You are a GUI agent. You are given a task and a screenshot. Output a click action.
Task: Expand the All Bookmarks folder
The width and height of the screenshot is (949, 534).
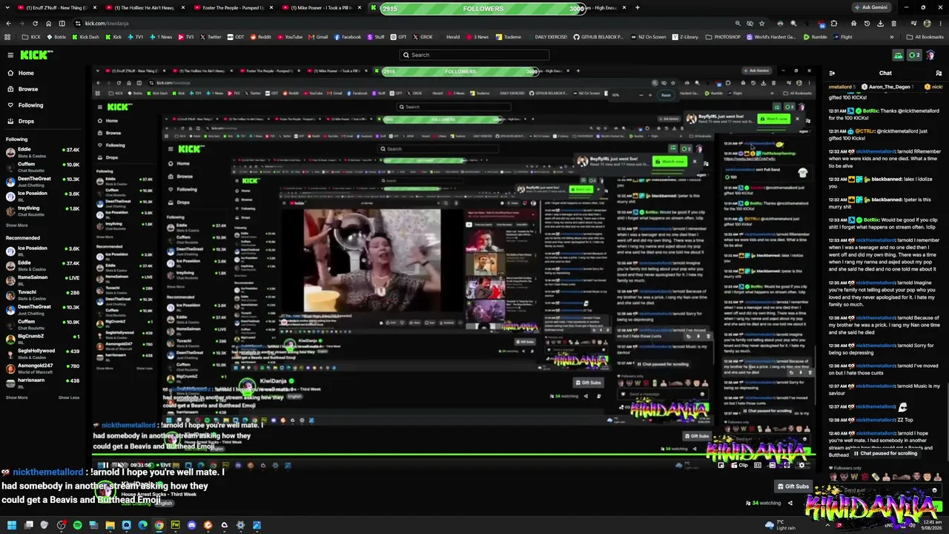point(926,37)
